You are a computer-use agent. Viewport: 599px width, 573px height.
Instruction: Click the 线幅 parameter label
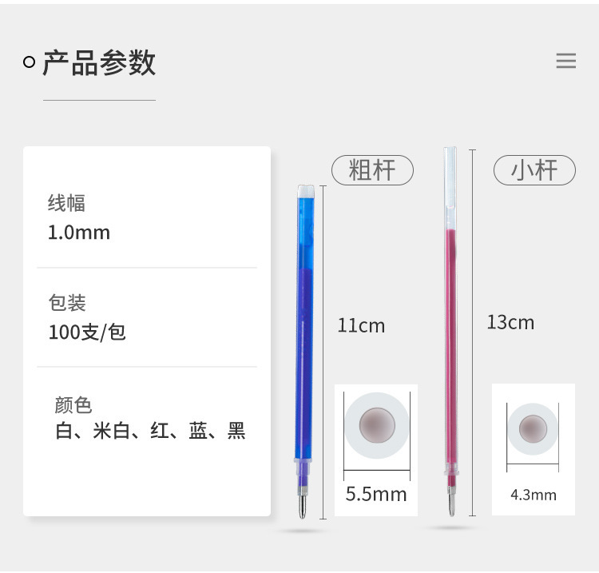66,203
